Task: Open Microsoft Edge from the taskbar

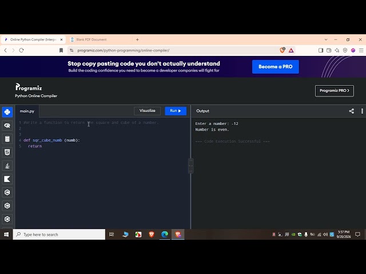Action: [x=165, y=235]
